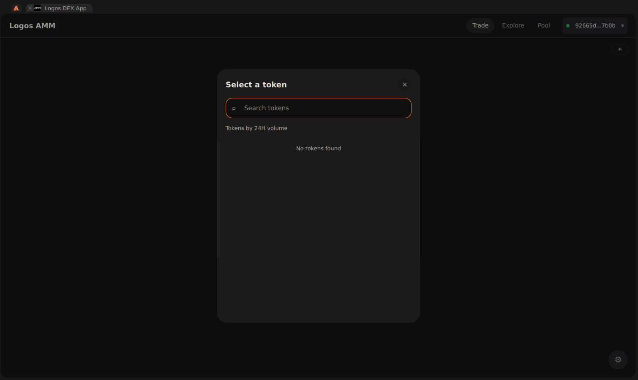The image size is (638, 380).
Task: Go to the Pool tab
Action: tap(544, 25)
